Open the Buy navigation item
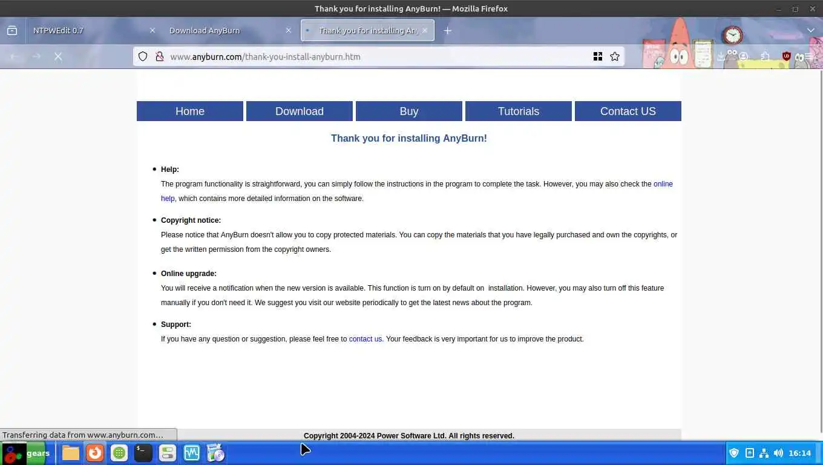Image resolution: width=823 pixels, height=465 pixels. [409, 111]
